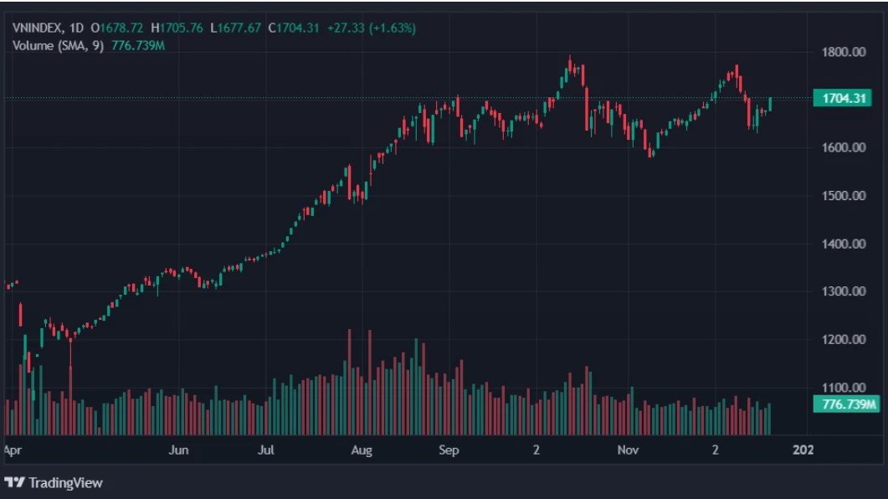Click the Sep label on the time axis
888x499 pixels.
click(x=449, y=450)
